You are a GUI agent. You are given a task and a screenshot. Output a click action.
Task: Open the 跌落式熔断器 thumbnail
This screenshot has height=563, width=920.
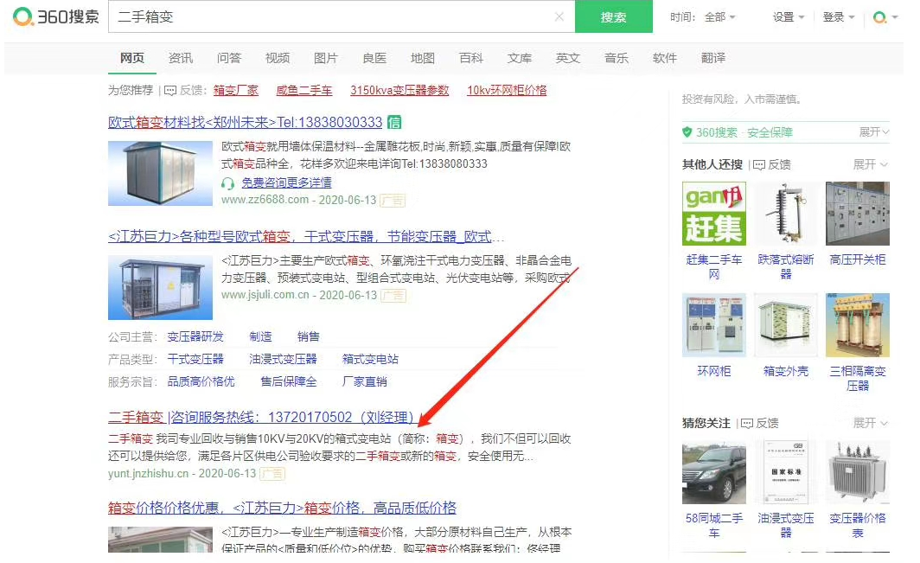pos(786,213)
